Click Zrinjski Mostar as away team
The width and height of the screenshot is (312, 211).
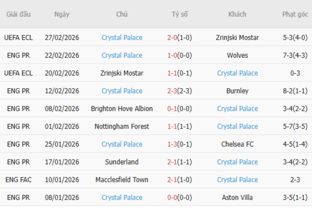pos(237,37)
